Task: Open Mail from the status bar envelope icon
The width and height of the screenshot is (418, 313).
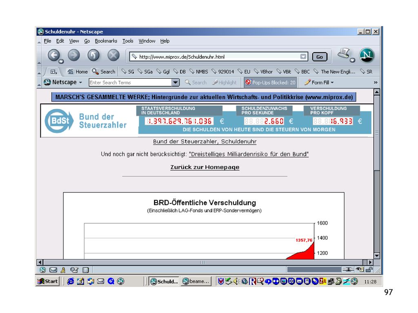Action: (53, 270)
